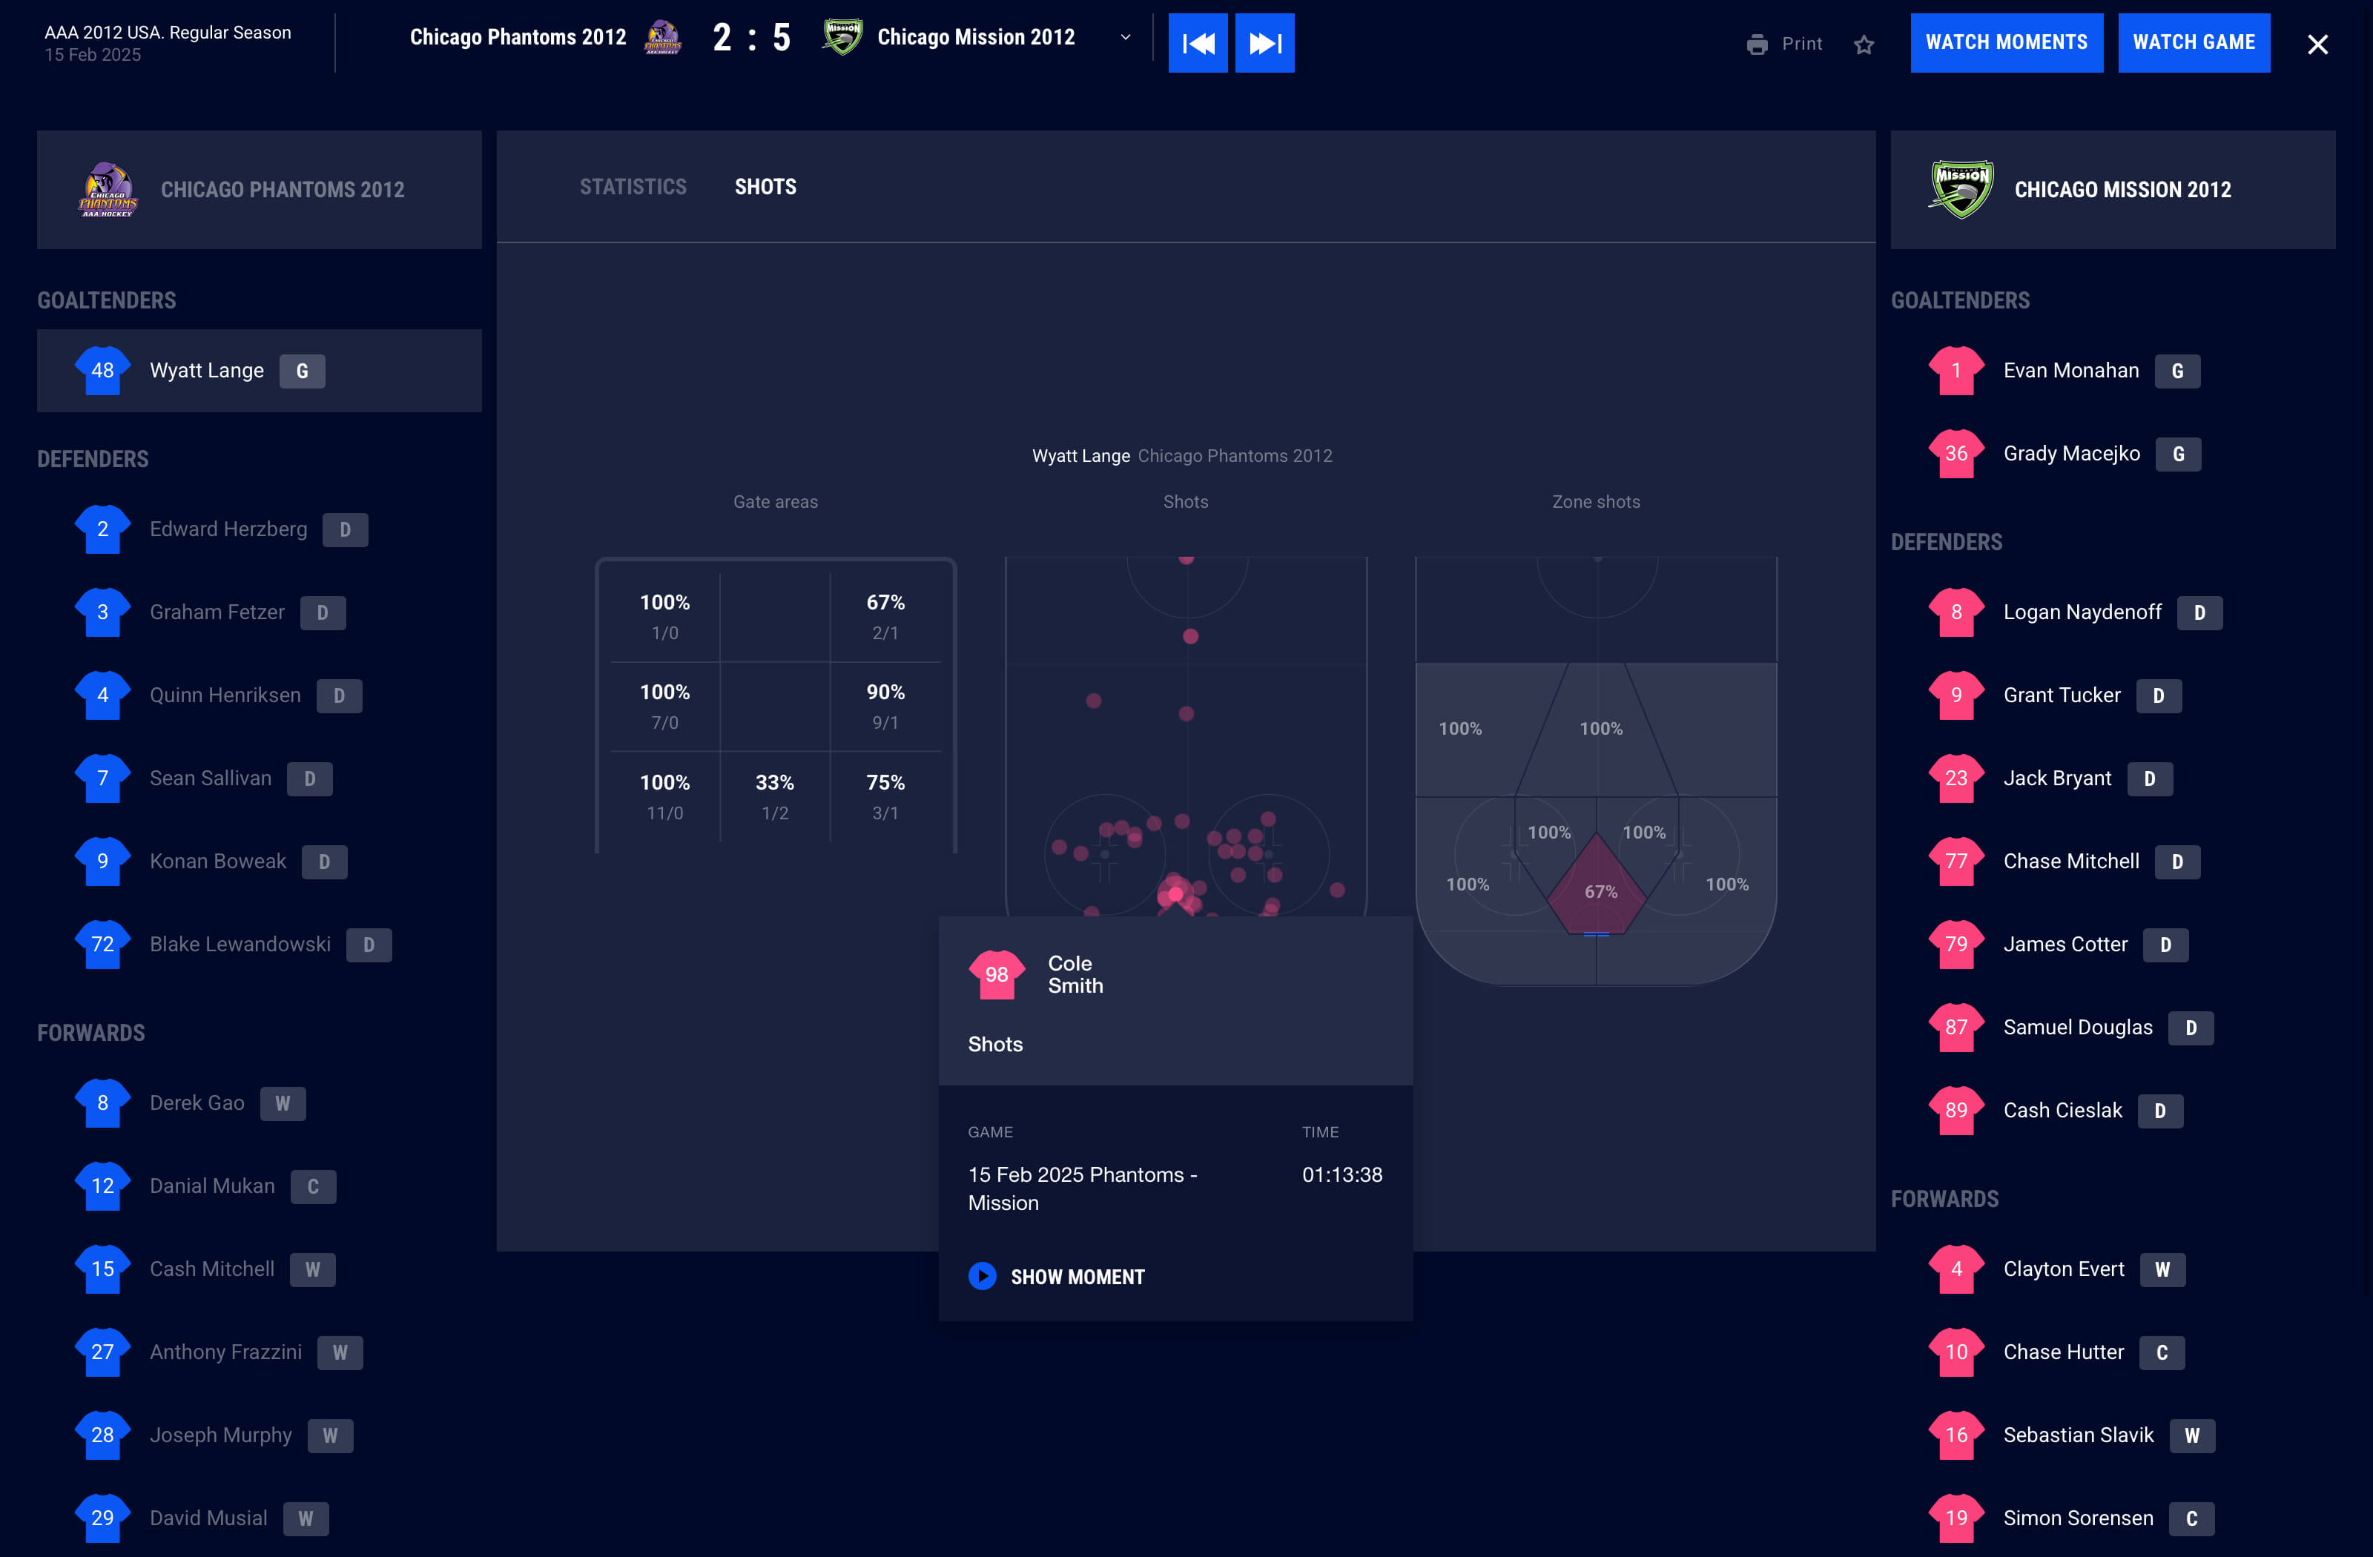Viewport: 2373px width, 1557px height.
Task: Click the Print icon
Action: coord(1757,44)
